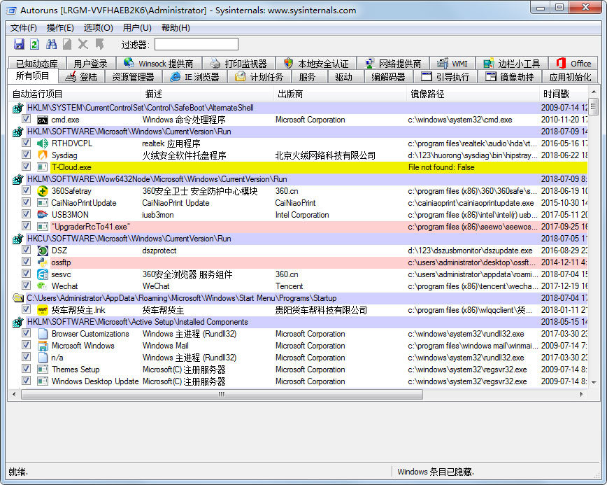Open the Winsock 提供商 tab
The image size is (607, 485).
click(159, 63)
